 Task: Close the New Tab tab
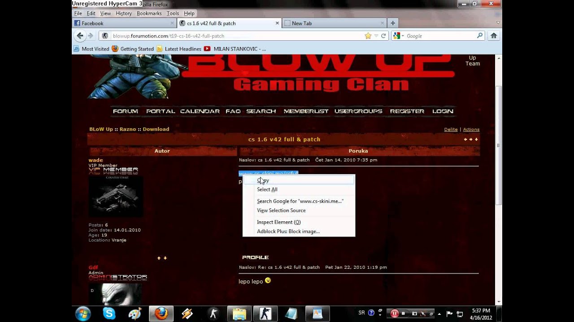383,23
